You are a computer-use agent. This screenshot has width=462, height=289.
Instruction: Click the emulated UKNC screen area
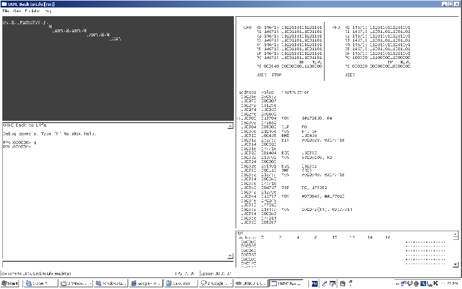coord(118,68)
